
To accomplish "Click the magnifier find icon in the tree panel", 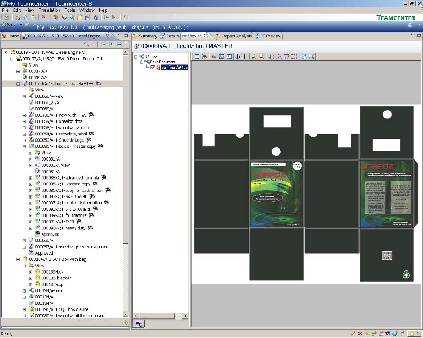I will (x=86, y=44).
